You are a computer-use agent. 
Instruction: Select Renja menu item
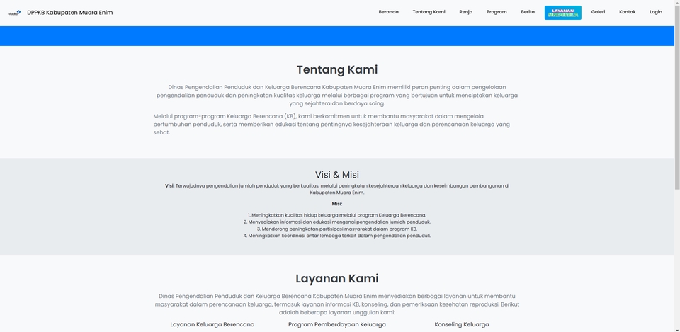tap(466, 12)
